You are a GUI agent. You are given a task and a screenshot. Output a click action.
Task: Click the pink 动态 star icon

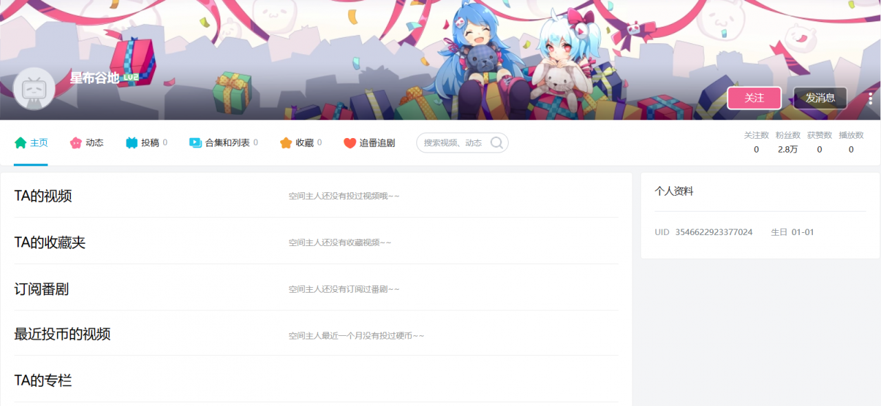click(76, 143)
